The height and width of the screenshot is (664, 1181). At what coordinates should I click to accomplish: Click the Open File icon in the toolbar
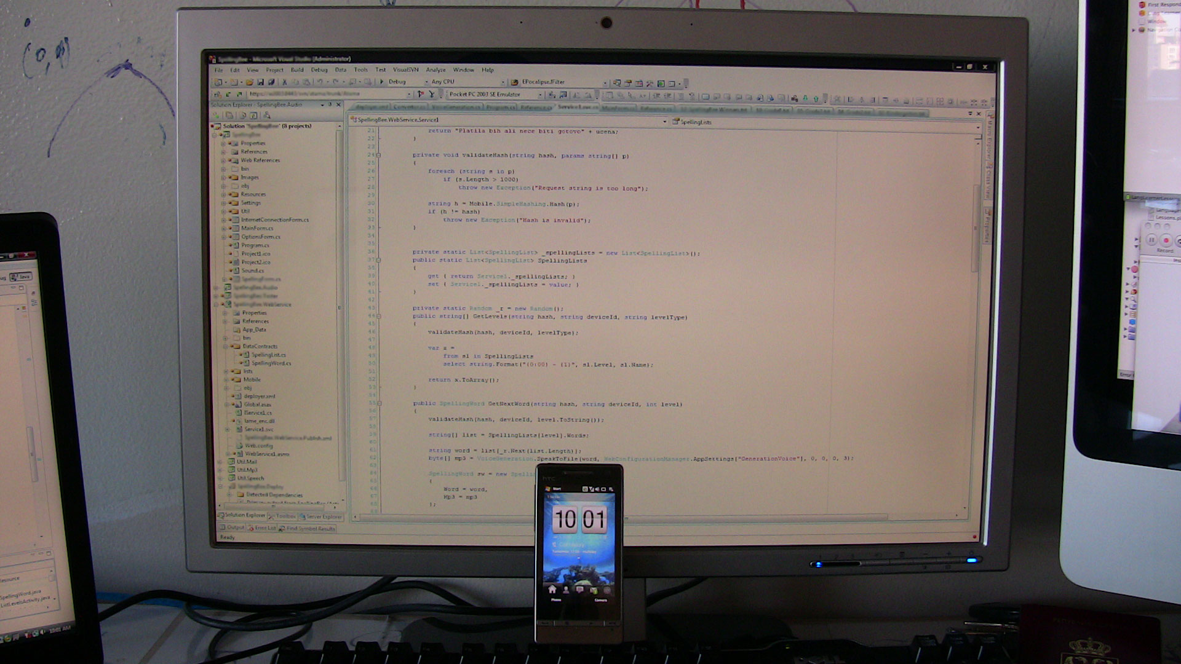(x=249, y=82)
